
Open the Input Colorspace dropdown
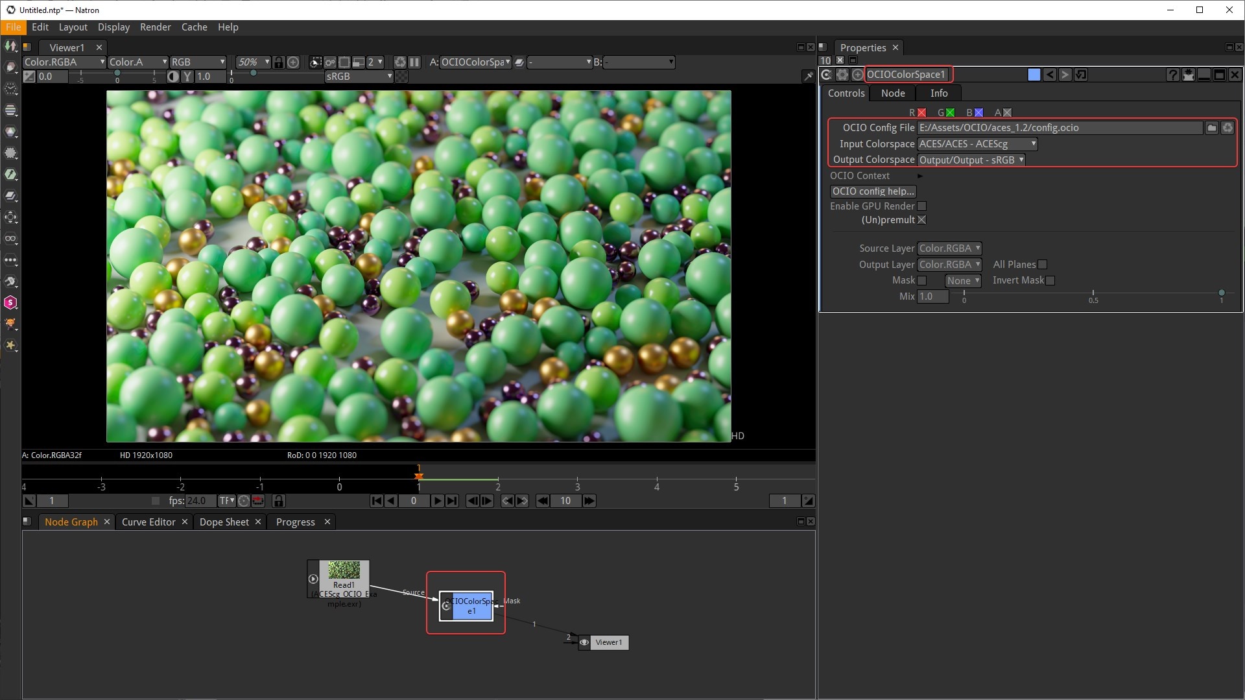click(977, 144)
